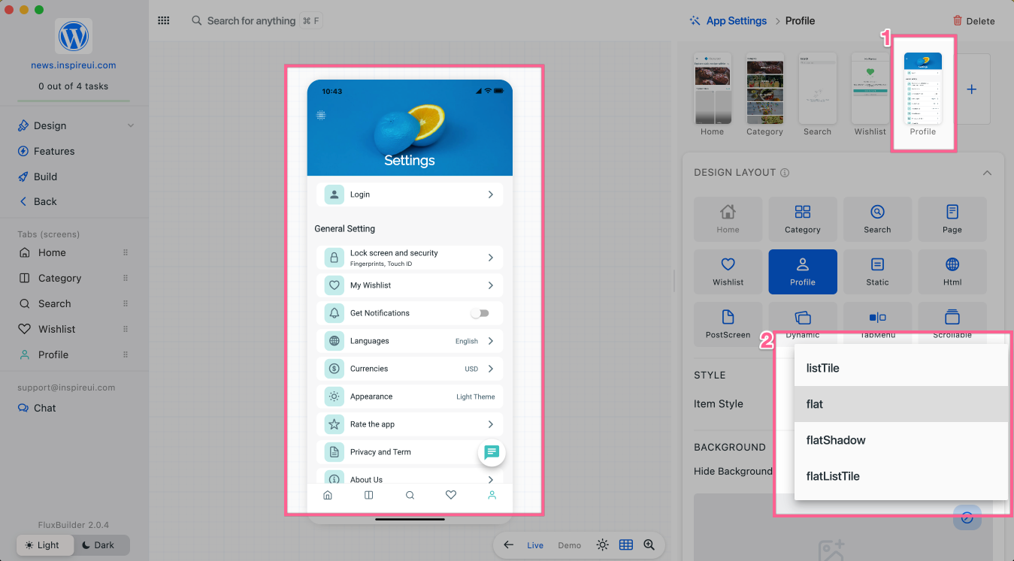Open the App Settings breadcrumb link

[736, 21]
